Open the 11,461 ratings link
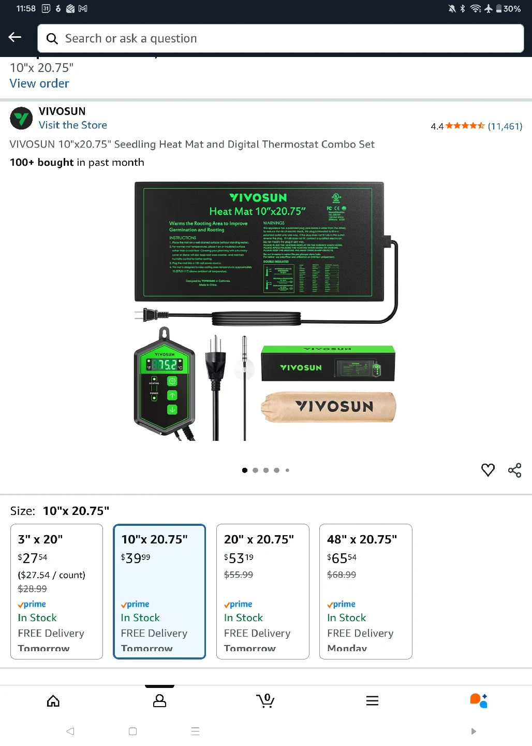This screenshot has height=746, width=532. (x=505, y=126)
